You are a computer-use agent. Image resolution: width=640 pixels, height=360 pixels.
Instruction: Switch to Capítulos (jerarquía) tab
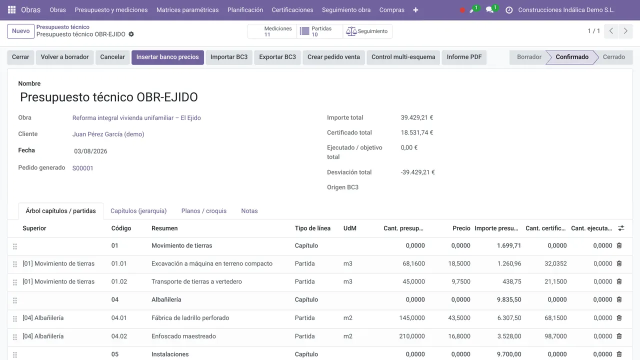[138, 211]
